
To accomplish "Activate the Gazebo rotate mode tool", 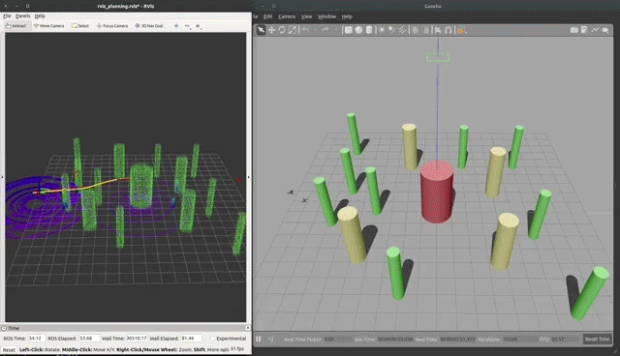I will 282,30.
